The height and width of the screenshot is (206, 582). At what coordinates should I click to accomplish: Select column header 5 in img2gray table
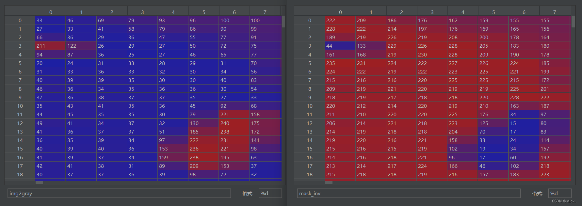(x=204, y=12)
